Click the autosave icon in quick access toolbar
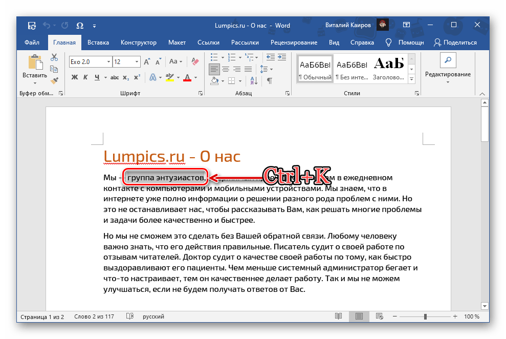Screen dimensions: 506x339 32,26
